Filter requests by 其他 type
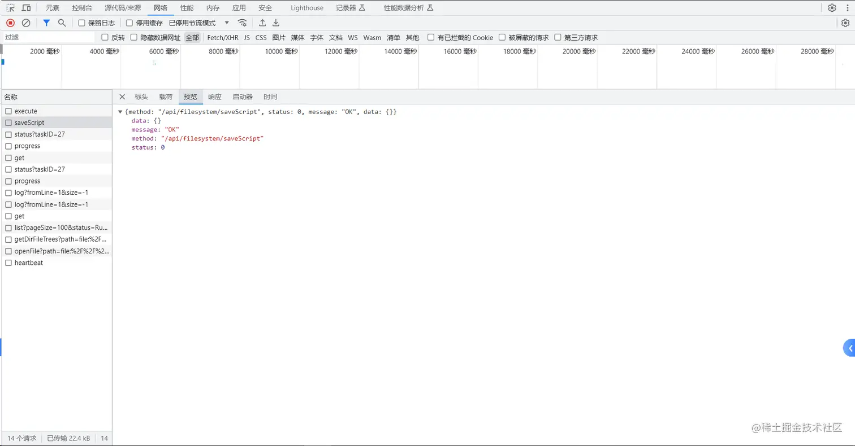855x446 pixels. [413, 38]
